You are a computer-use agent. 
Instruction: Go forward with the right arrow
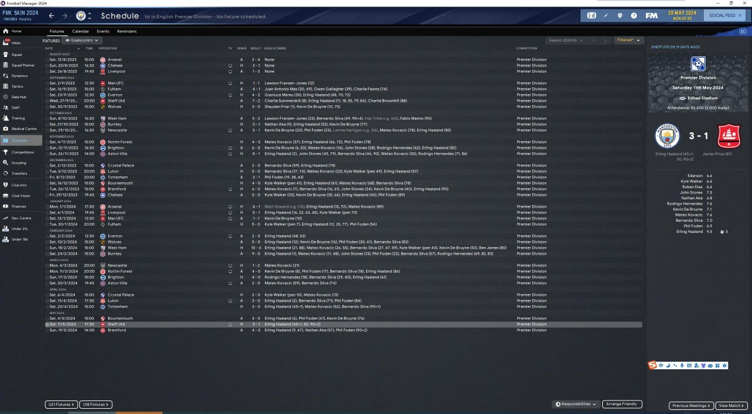(65, 15)
